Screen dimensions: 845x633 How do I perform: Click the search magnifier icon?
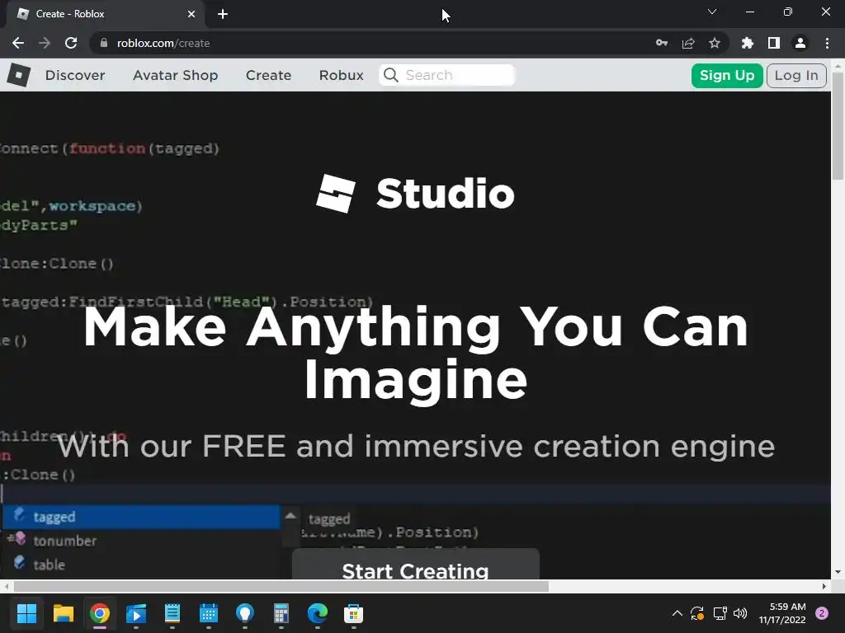tap(391, 75)
